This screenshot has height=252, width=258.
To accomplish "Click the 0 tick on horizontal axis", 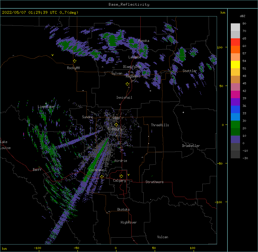I will click(116, 248).
